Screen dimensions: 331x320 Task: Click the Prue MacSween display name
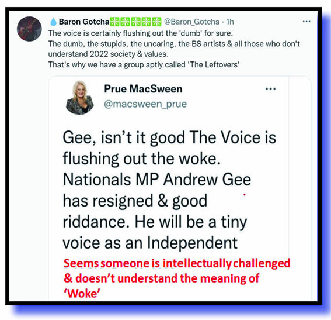pyautogui.click(x=143, y=89)
